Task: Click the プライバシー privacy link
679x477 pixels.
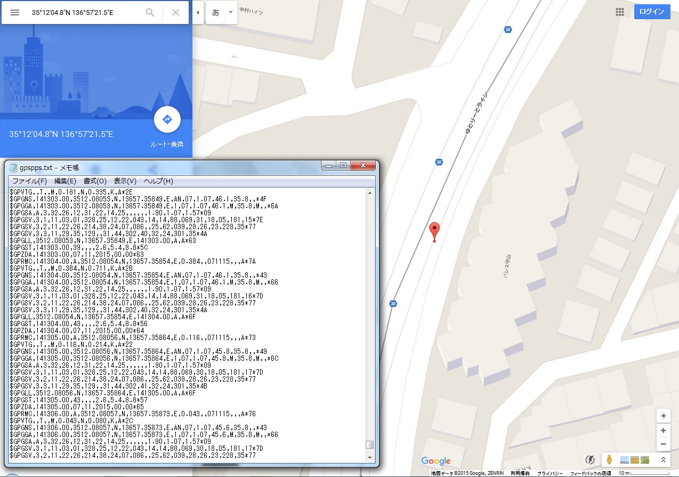Action: [550, 473]
